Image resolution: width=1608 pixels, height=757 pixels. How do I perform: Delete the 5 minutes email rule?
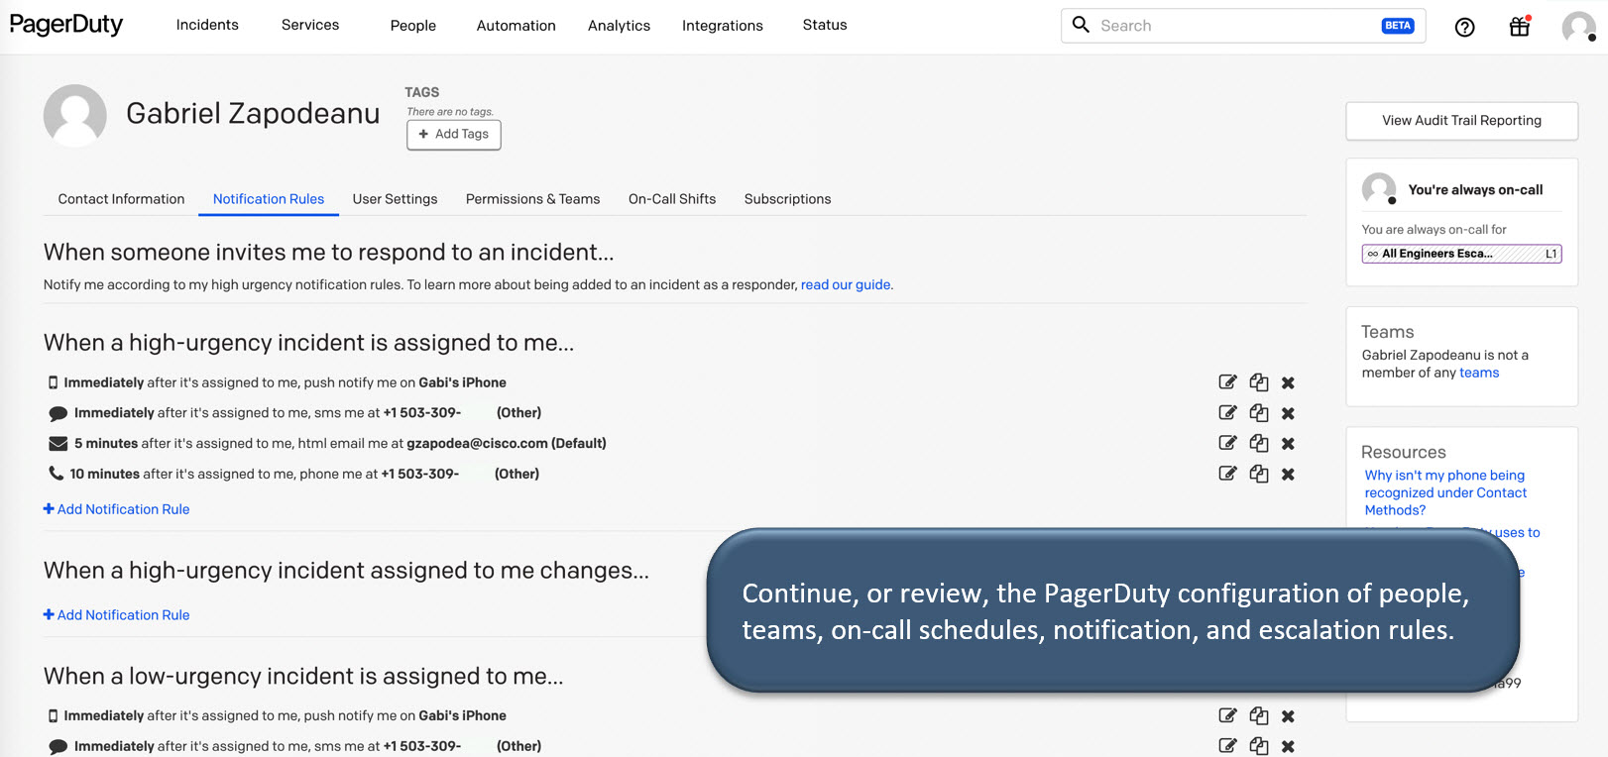pos(1288,444)
